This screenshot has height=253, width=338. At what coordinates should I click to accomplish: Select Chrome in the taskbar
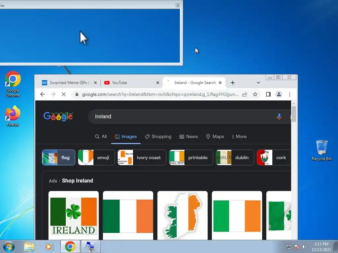(x=70, y=246)
